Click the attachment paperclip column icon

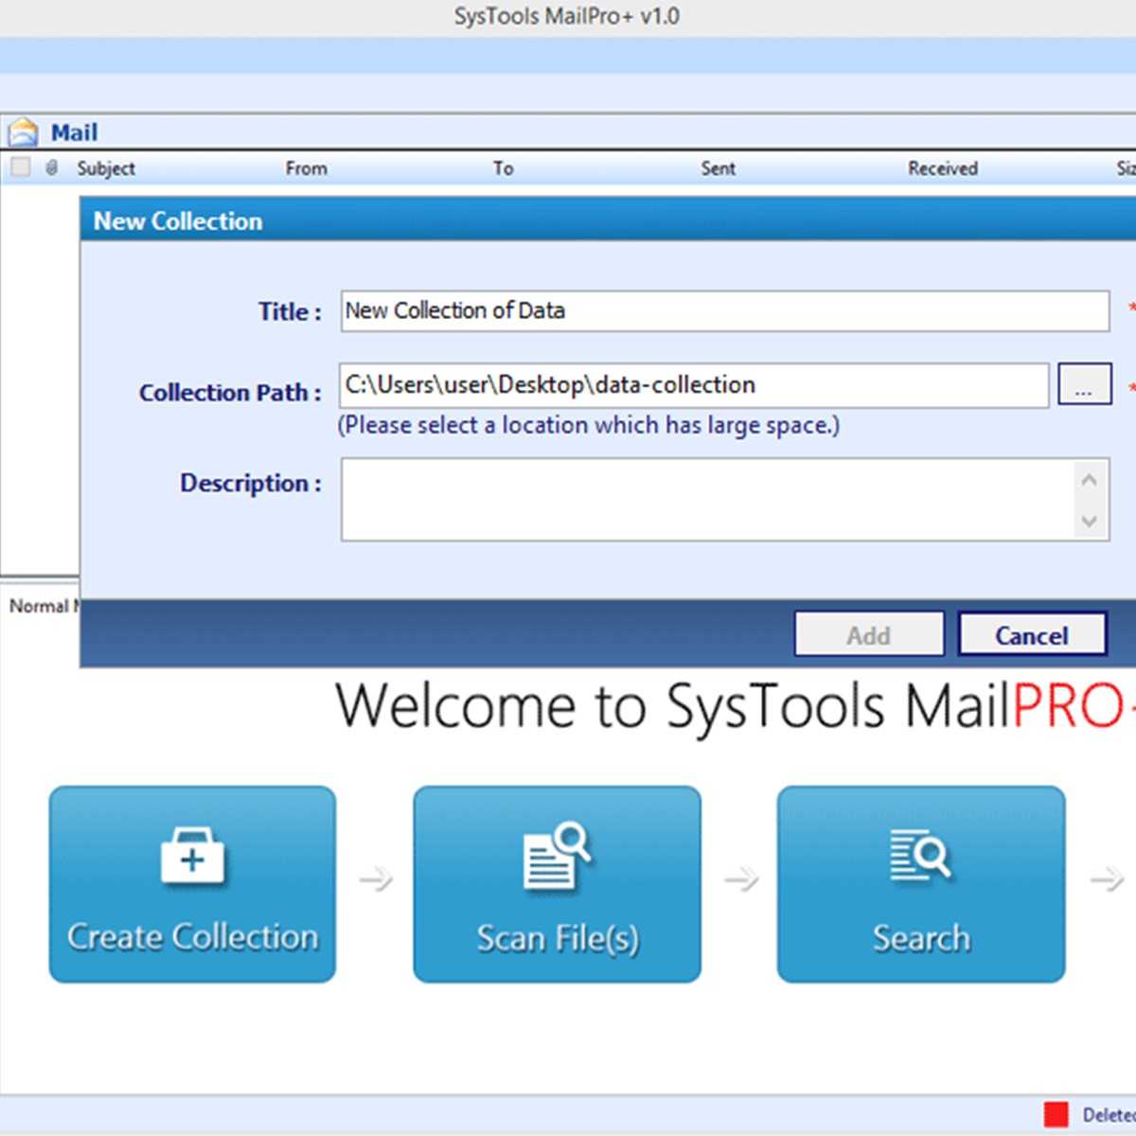coord(52,168)
